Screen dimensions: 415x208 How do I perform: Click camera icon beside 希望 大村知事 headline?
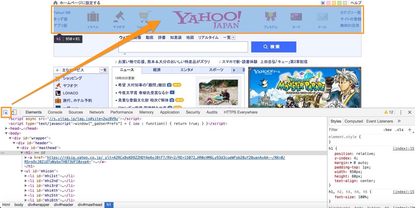169,85
